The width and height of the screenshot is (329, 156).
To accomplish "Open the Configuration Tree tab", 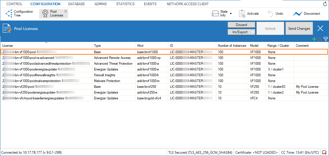I will (x=19, y=13).
